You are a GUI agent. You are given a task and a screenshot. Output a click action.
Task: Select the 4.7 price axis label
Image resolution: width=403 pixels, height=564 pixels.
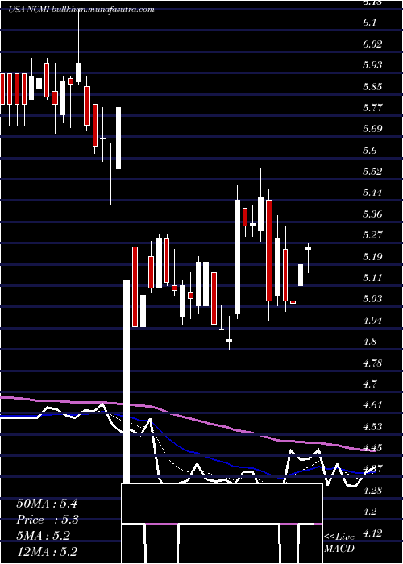pyautogui.click(x=369, y=384)
